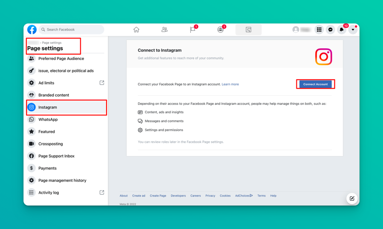Screen dimensions: 383x229
Task: Select the Instagram settings item
Action: point(67,107)
